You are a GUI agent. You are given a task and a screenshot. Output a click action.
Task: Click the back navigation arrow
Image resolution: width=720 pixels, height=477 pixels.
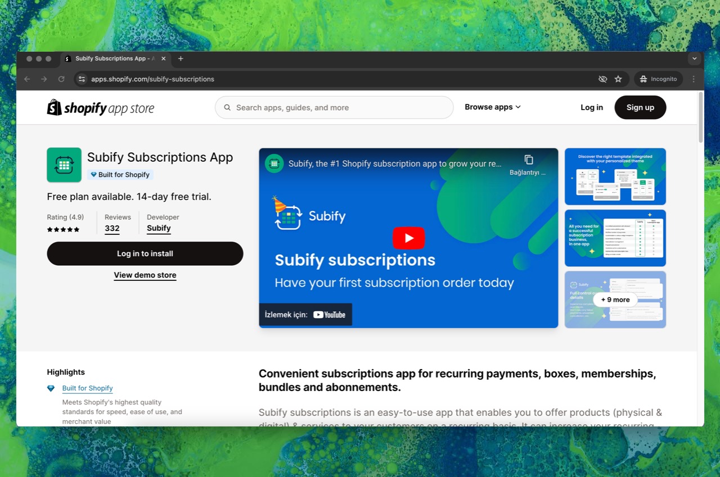(x=27, y=79)
